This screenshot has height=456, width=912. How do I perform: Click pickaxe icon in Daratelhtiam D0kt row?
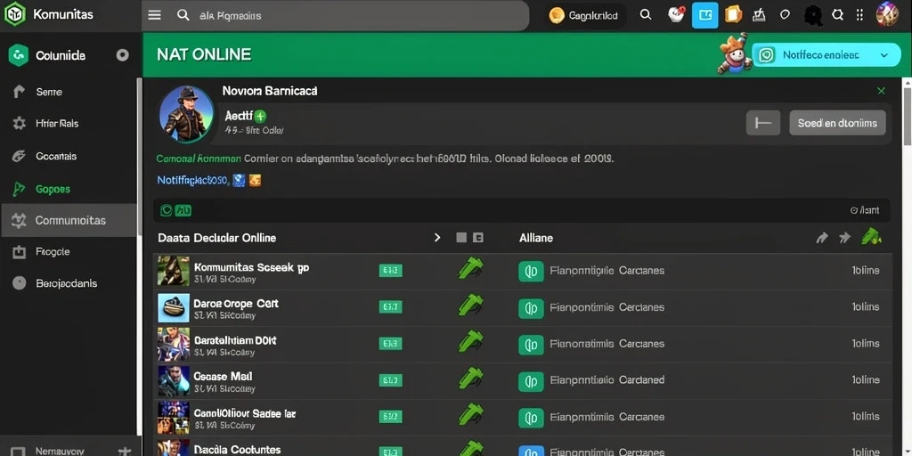(470, 341)
